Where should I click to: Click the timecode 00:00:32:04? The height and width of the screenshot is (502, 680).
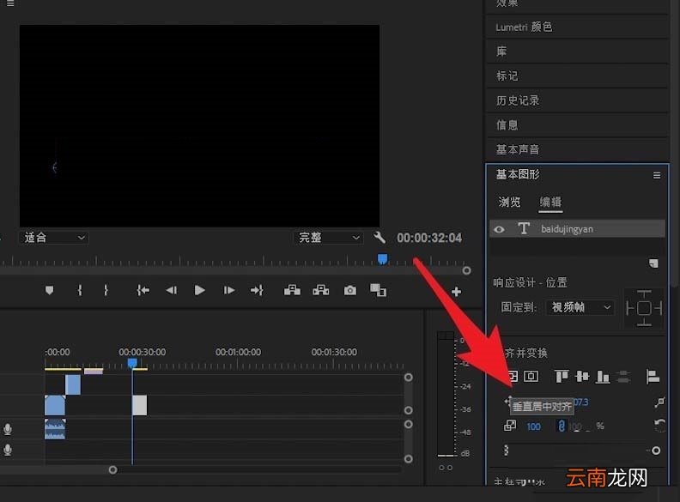(x=429, y=238)
